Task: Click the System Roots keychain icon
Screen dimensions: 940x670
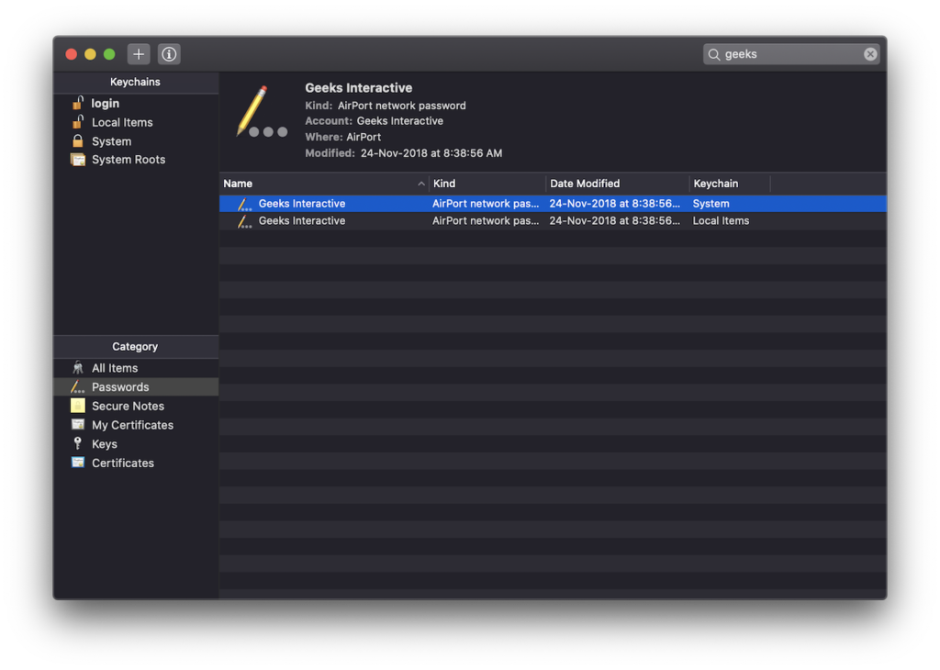Action: pyautogui.click(x=80, y=159)
